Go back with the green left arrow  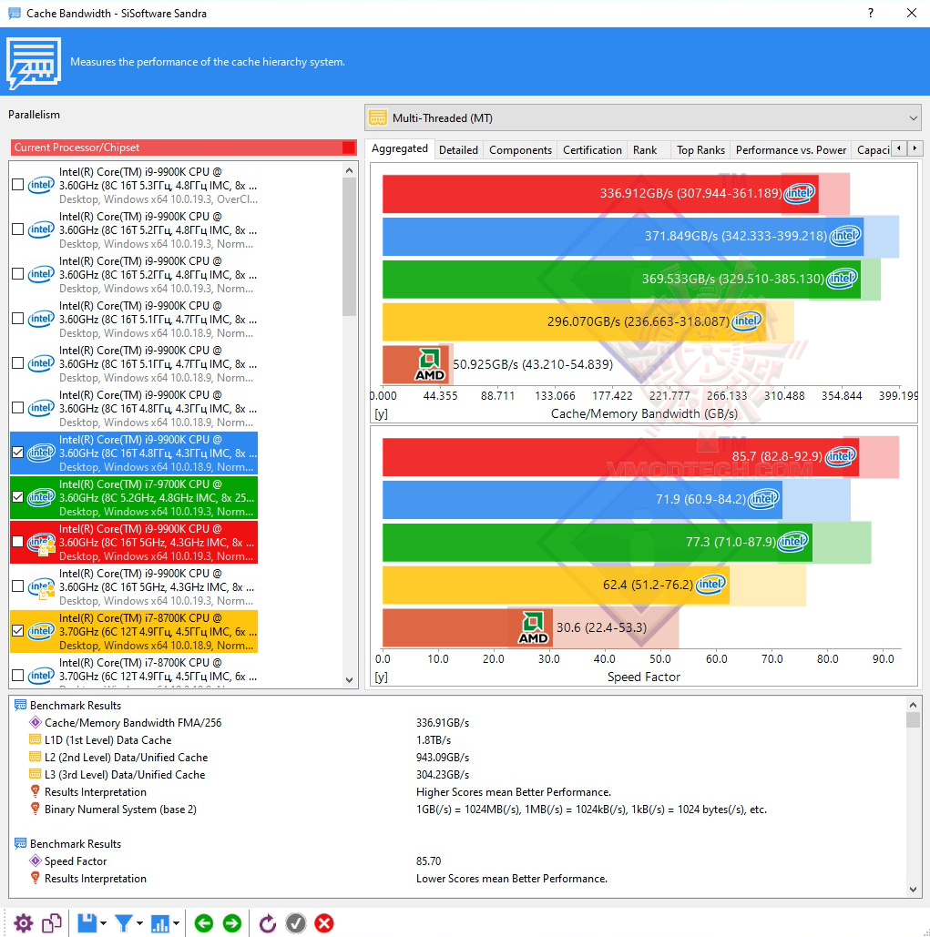[204, 923]
